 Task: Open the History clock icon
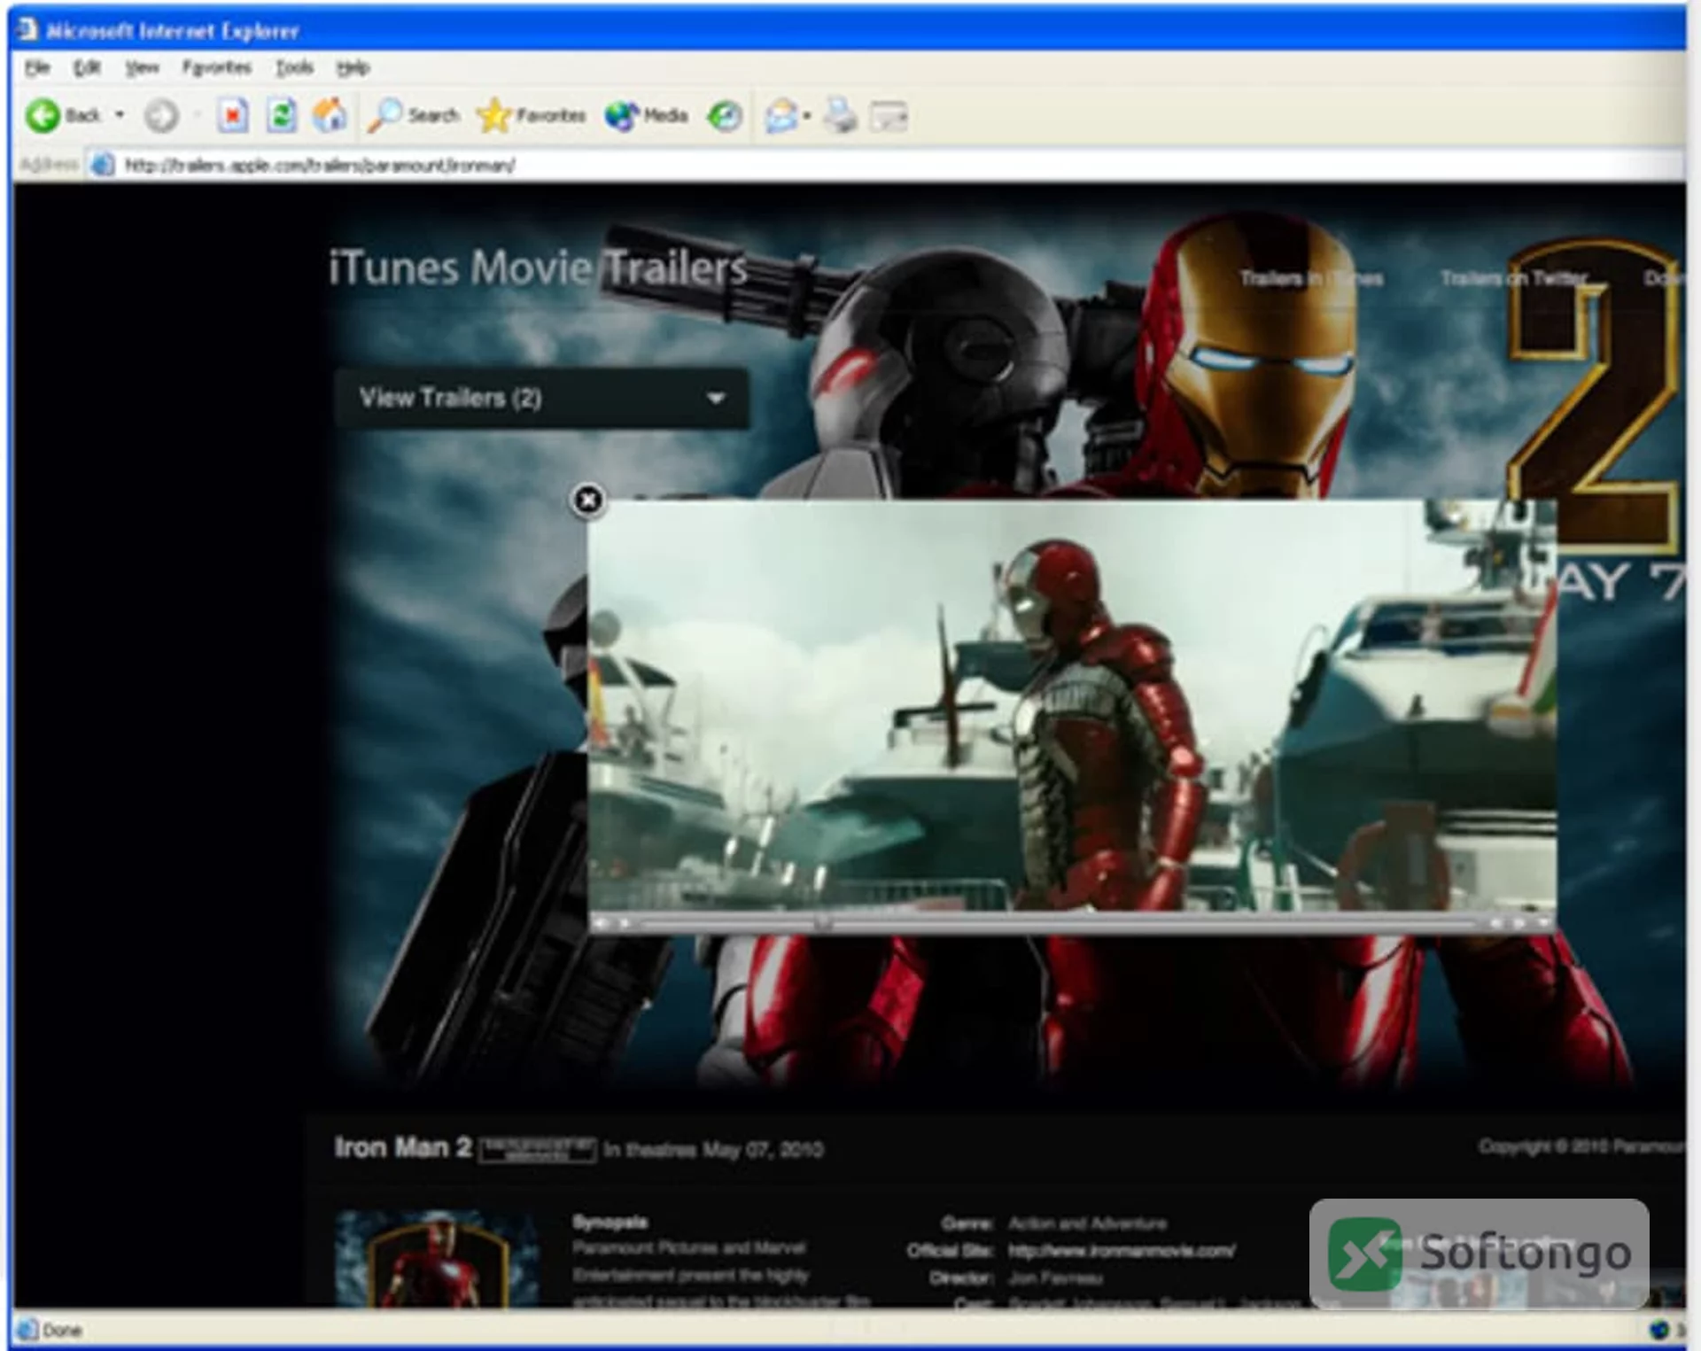click(725, 116)
